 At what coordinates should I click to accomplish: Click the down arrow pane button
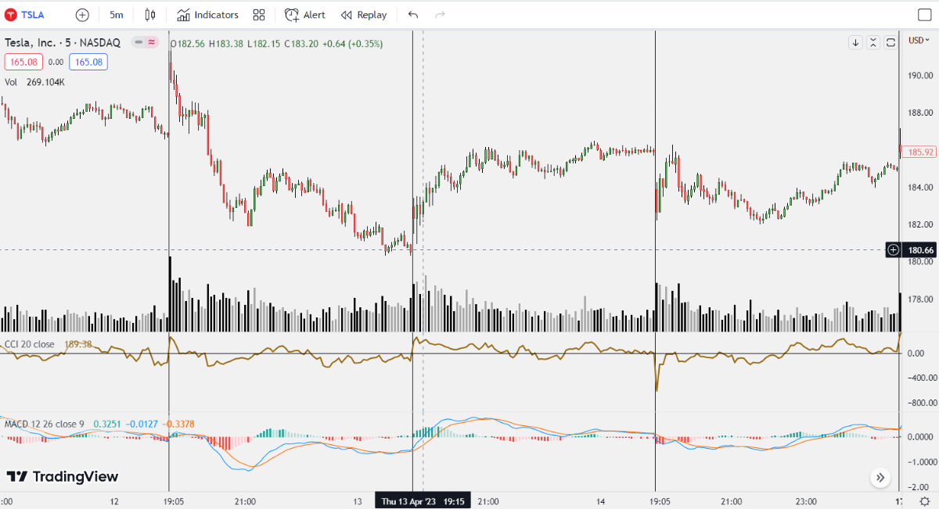point(855,43)
